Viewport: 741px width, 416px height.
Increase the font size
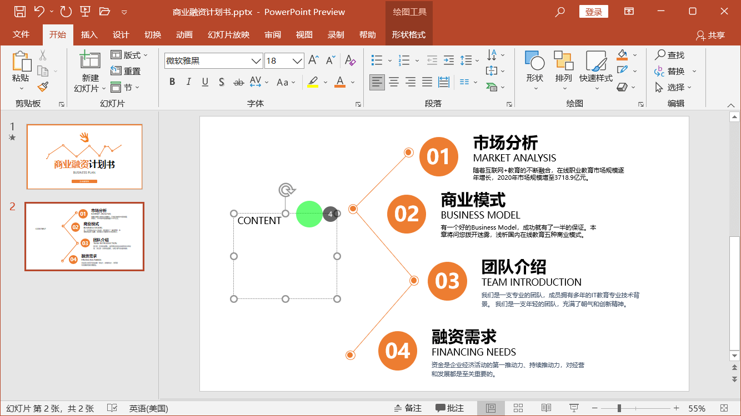pos(314,60)
